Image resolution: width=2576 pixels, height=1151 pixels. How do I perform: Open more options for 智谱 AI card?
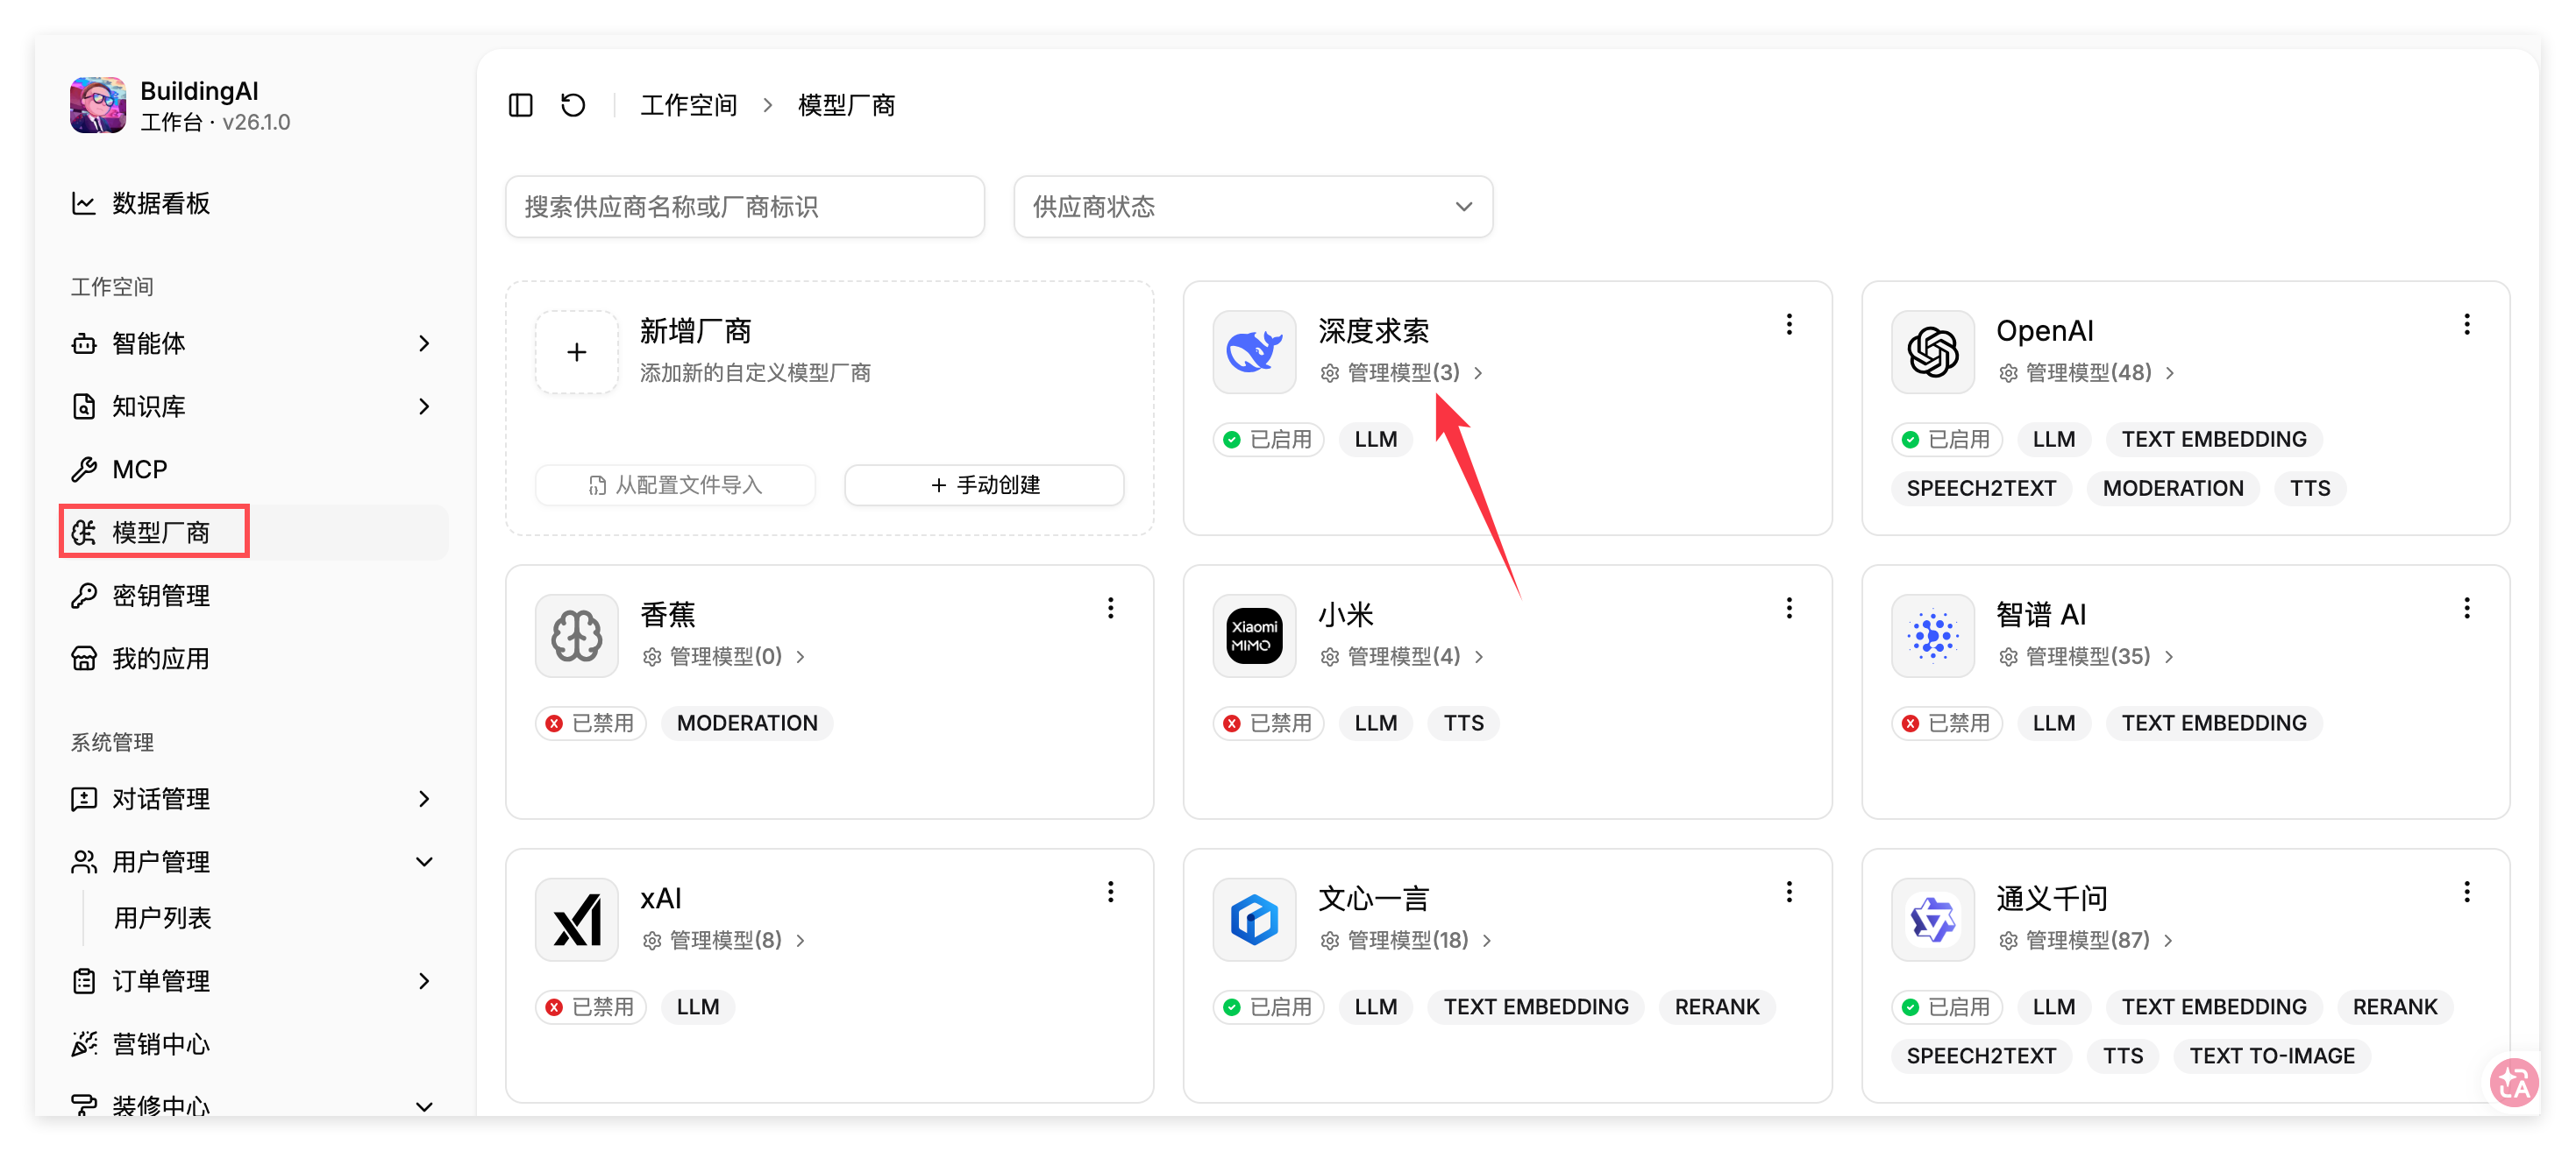(x=2467, y=609)
